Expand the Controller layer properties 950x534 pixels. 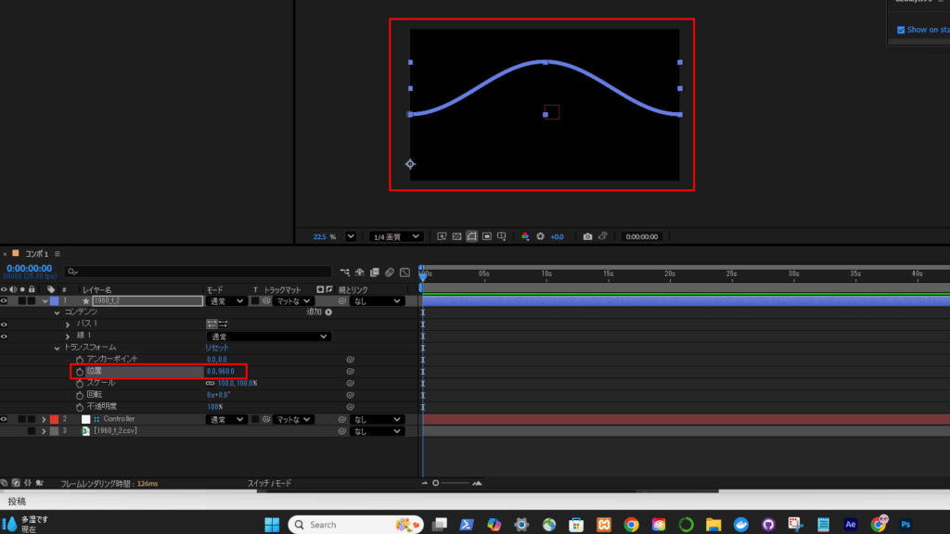click(44, 419)
